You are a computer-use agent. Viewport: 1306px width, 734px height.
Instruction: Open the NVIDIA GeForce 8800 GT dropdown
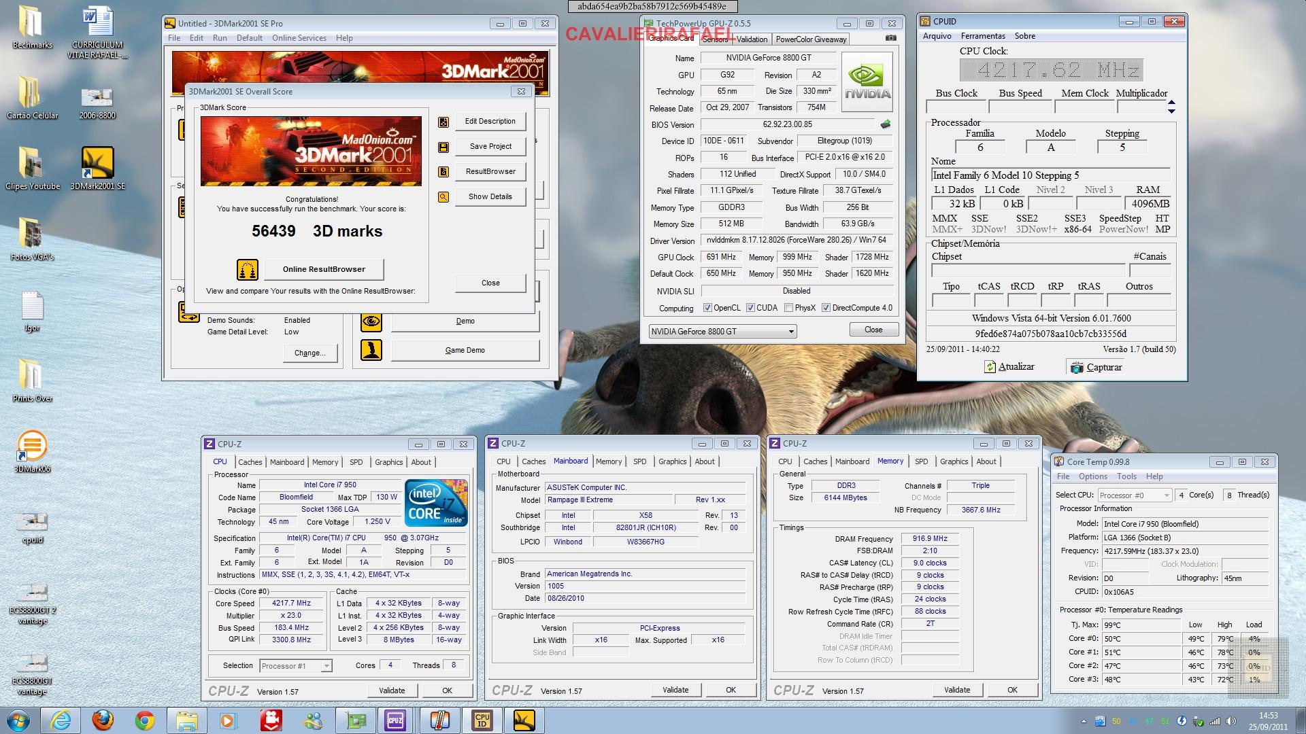point(722,332)
